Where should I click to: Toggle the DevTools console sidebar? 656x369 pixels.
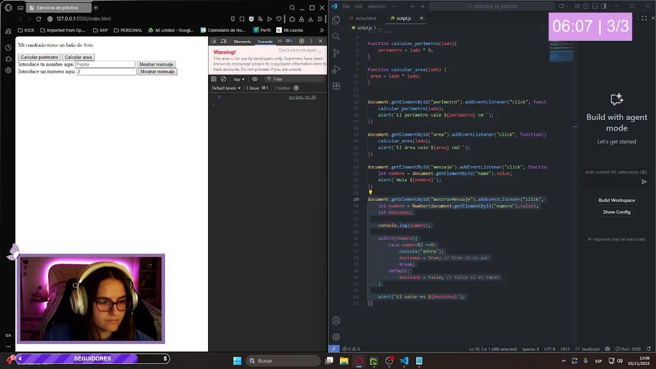pos(214,79)
